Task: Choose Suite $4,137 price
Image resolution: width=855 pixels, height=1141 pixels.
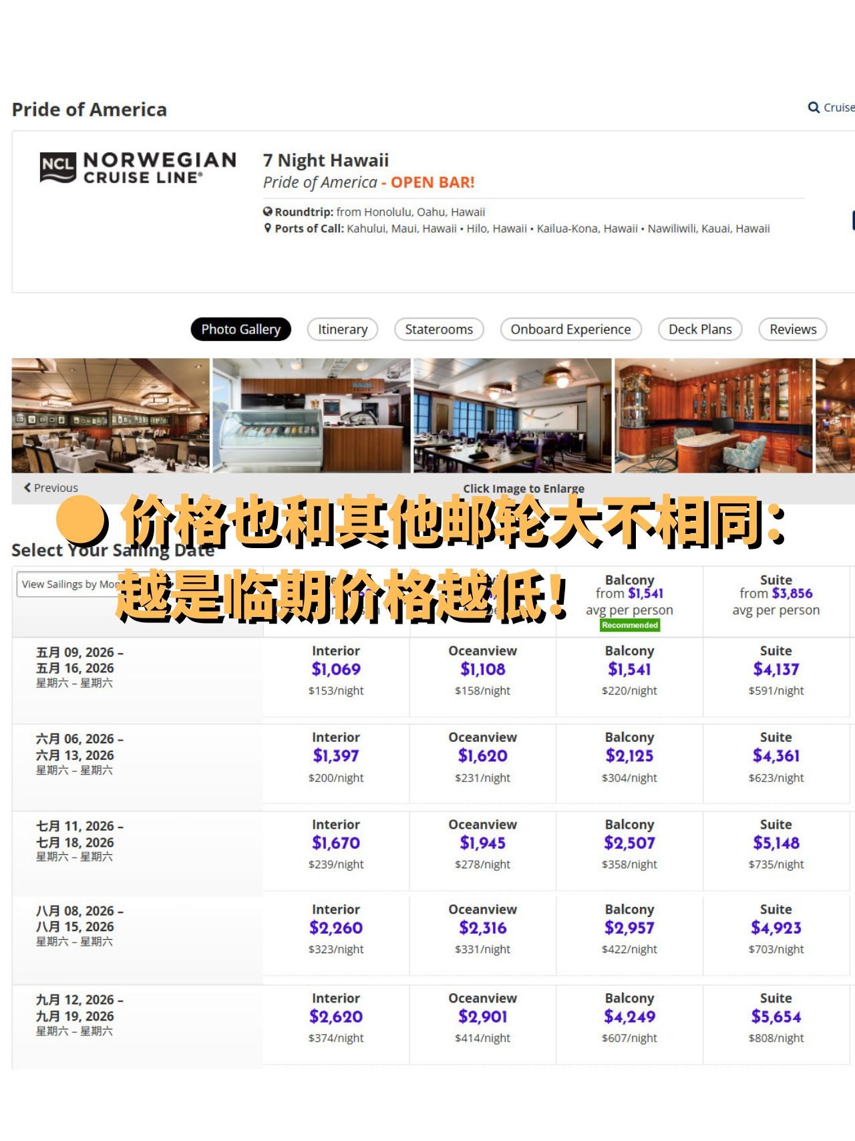Action: 776,670
